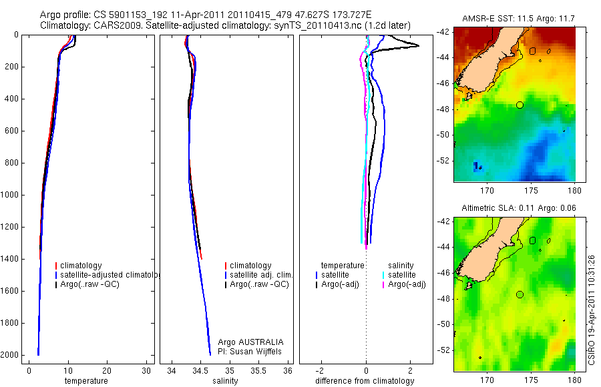601x387 pixels.
Task: Click 'satellite' text beside the cyan marker
Action: pyautogui.click(x=402, y=275)
